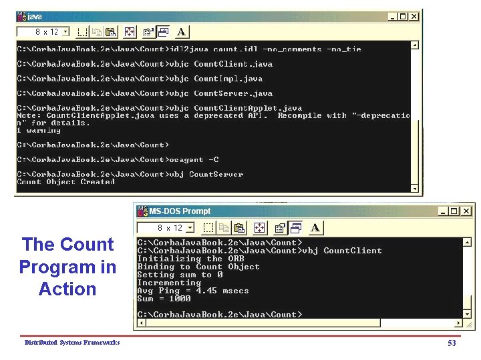Click the 'Distributed Systems Frameworks' footer text

(x=72, y=342)
